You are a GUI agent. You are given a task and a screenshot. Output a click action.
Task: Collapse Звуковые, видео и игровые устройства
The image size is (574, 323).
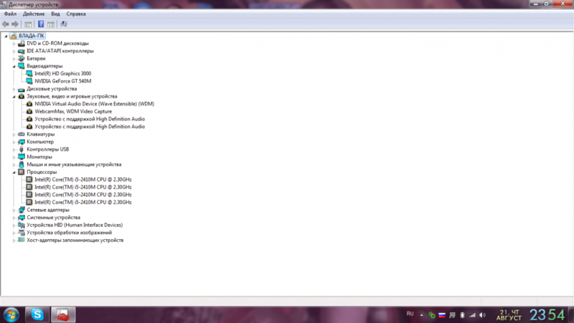click(x=14, y=97)
